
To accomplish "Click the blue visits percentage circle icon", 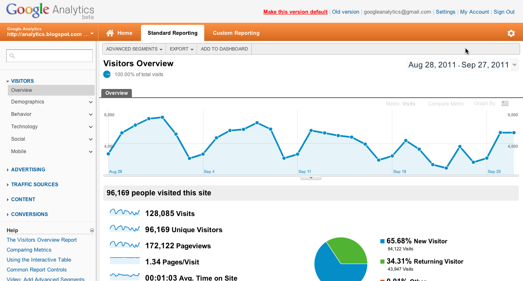I will (107, 74).
